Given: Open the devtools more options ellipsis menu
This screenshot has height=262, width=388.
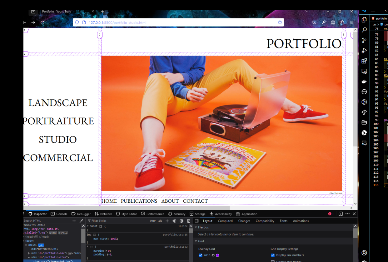Looking at the screenshot, I should (x=347, y=214).
